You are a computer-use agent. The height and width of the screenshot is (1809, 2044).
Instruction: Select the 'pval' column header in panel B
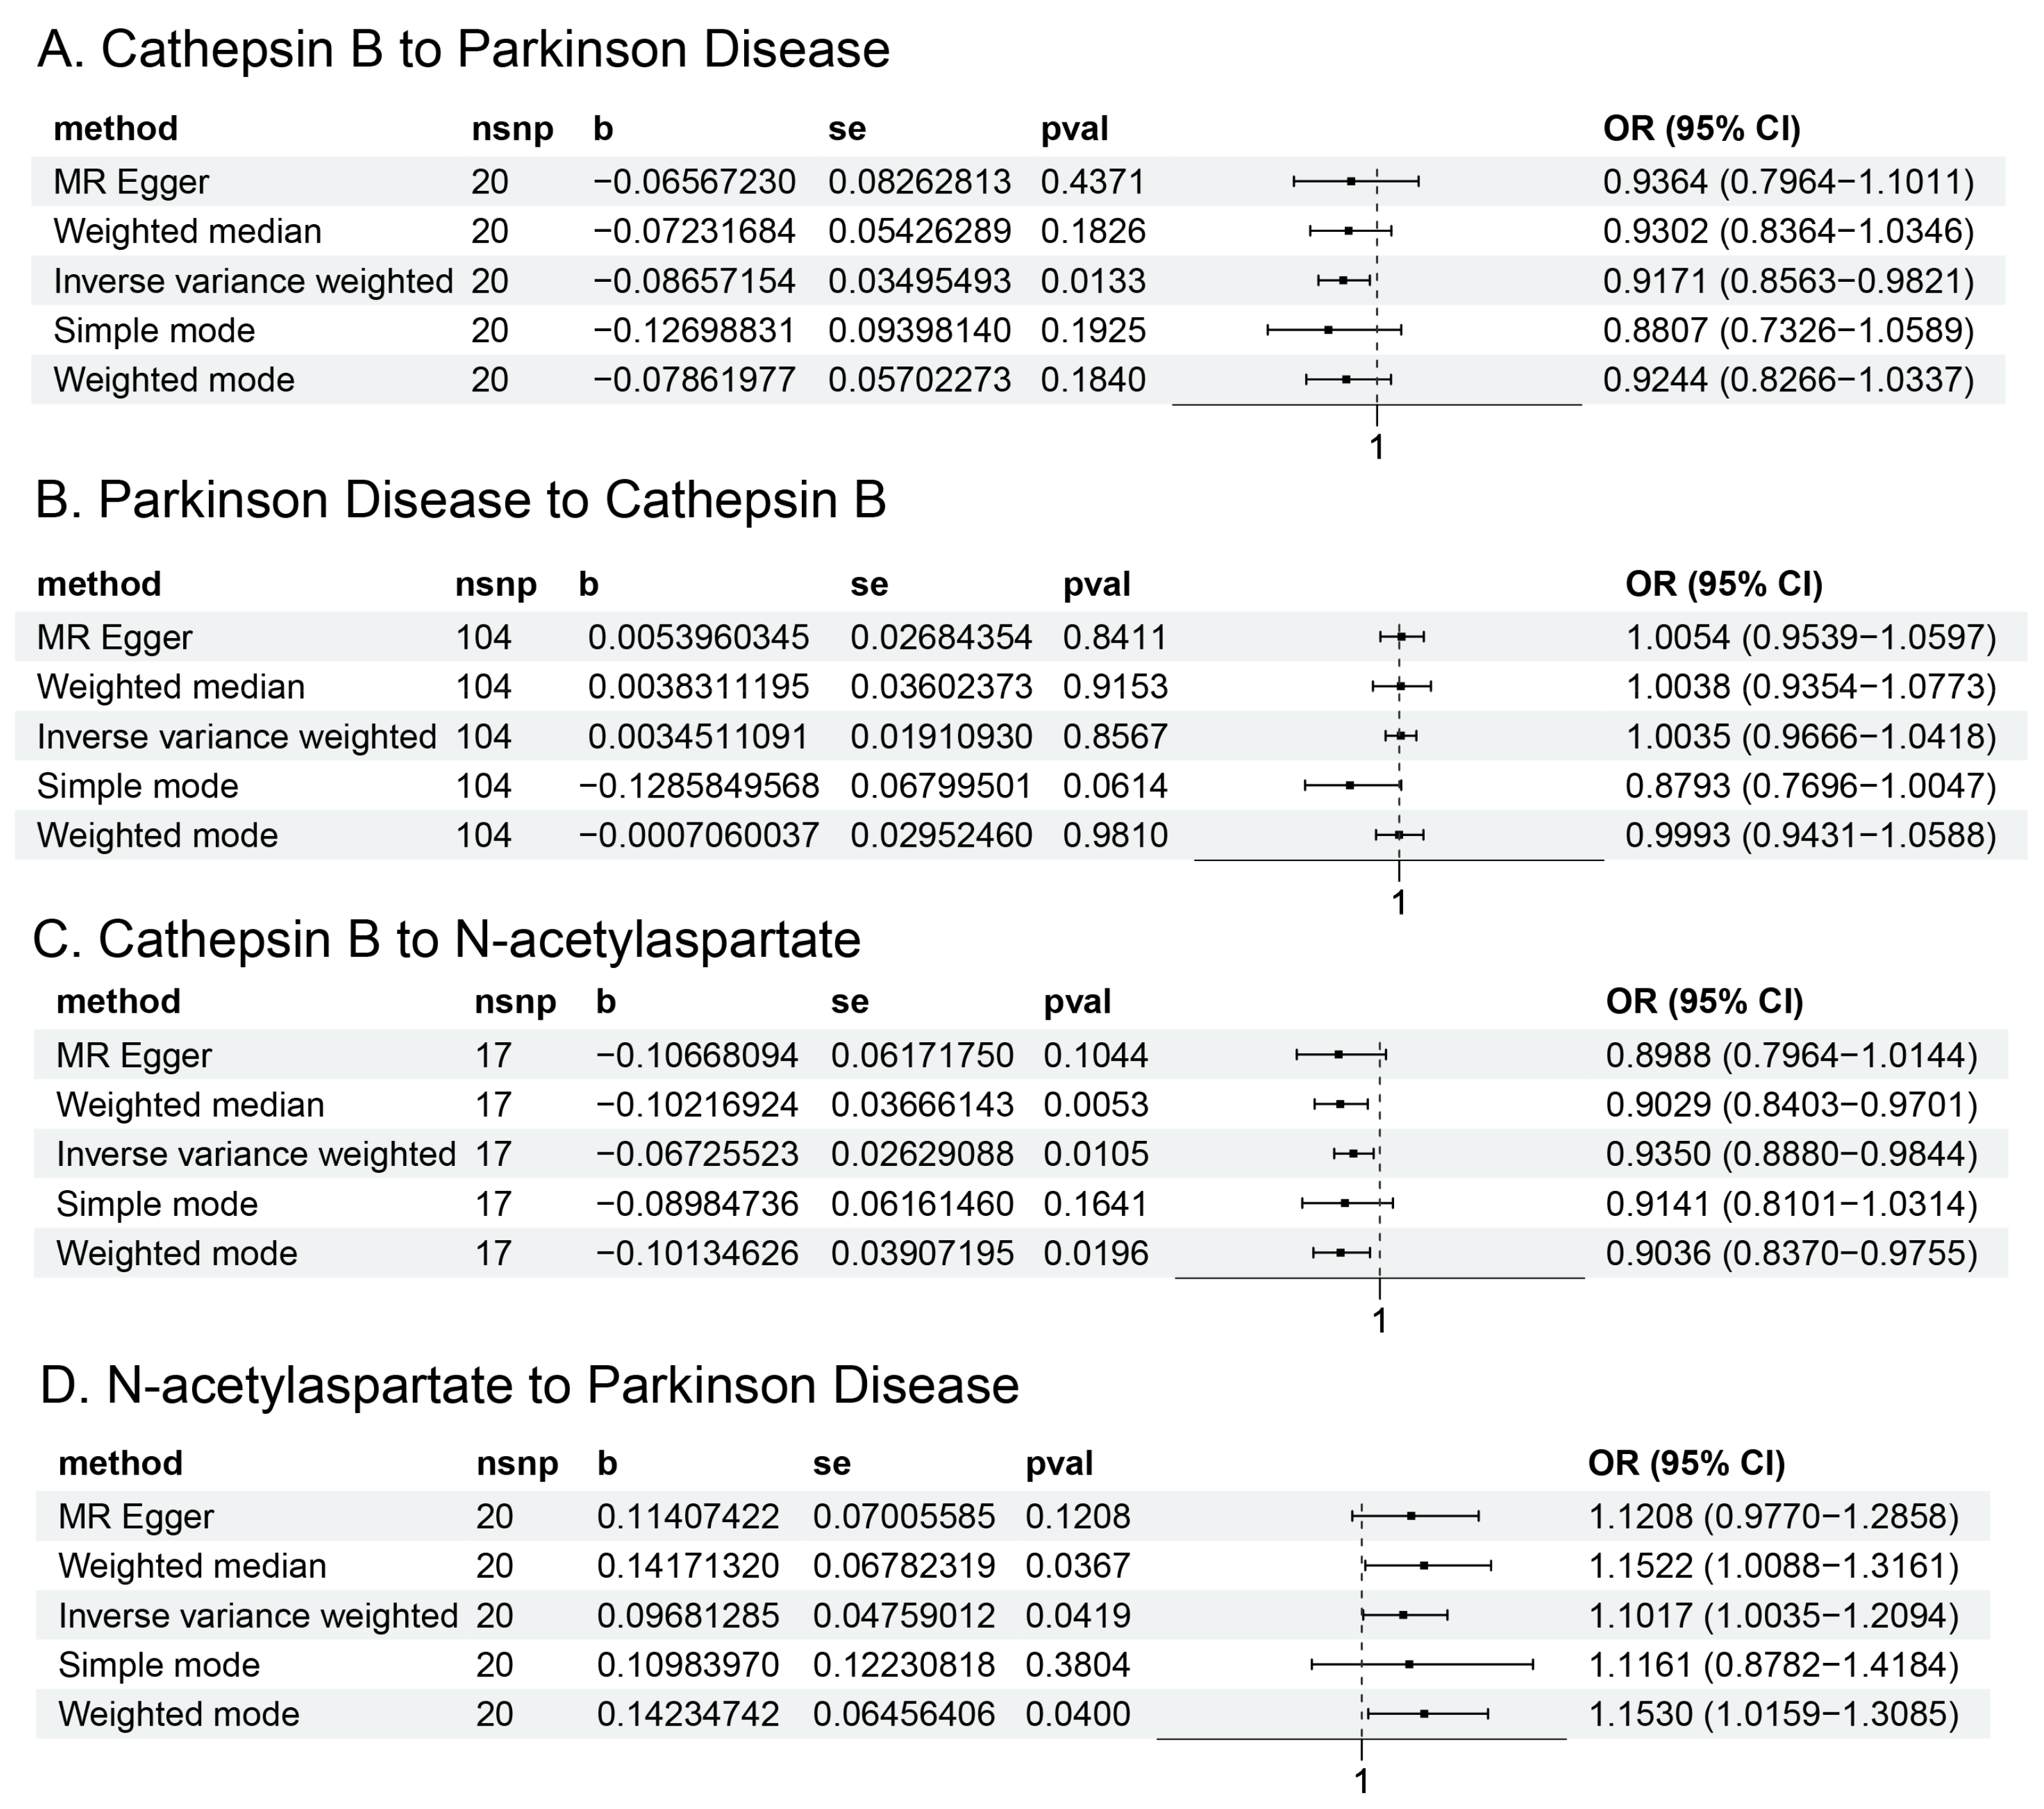(x=1096, y=584)
